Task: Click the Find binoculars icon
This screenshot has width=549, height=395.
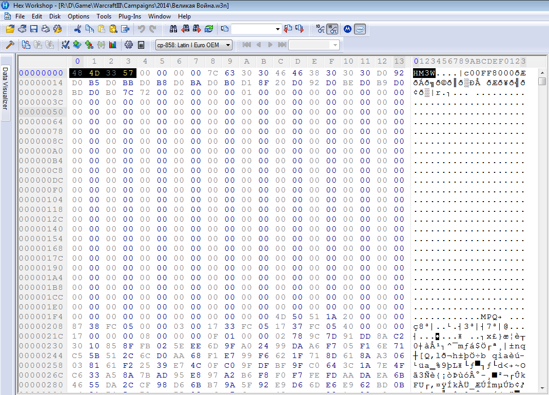Action: click(173, 29)
